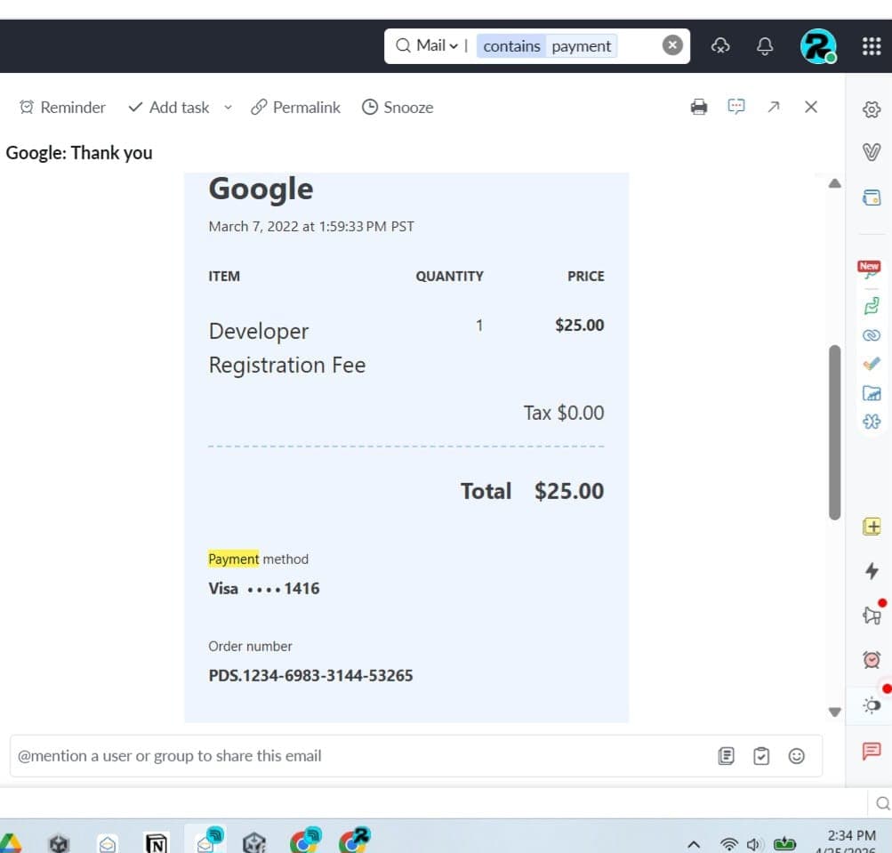Click the 'Total $25.00' amount
This screenshot has height=853, width=892.
(532, 491)
